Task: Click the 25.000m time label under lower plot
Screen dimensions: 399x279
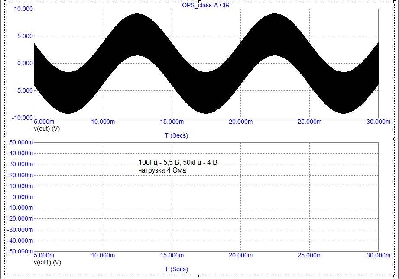Action: click(x=309, y=255)
